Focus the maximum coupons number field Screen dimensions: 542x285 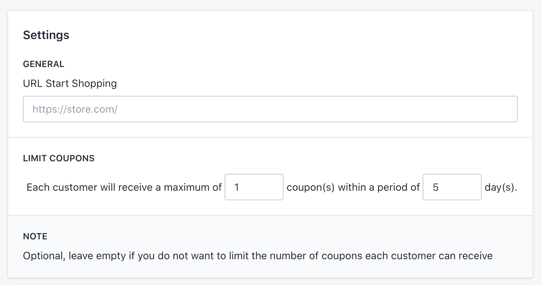point(254,187)
